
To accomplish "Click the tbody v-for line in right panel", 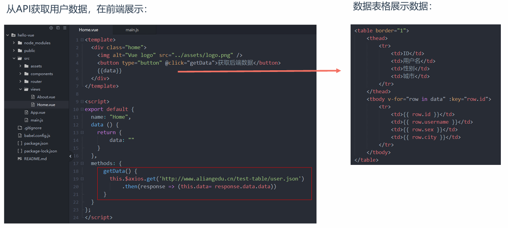I will tap(429, 99).
